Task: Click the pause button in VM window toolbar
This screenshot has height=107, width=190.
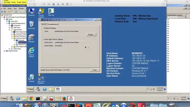Action: click(30, 4)
